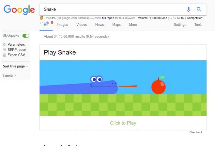Open the full report link

pos(108,18)
